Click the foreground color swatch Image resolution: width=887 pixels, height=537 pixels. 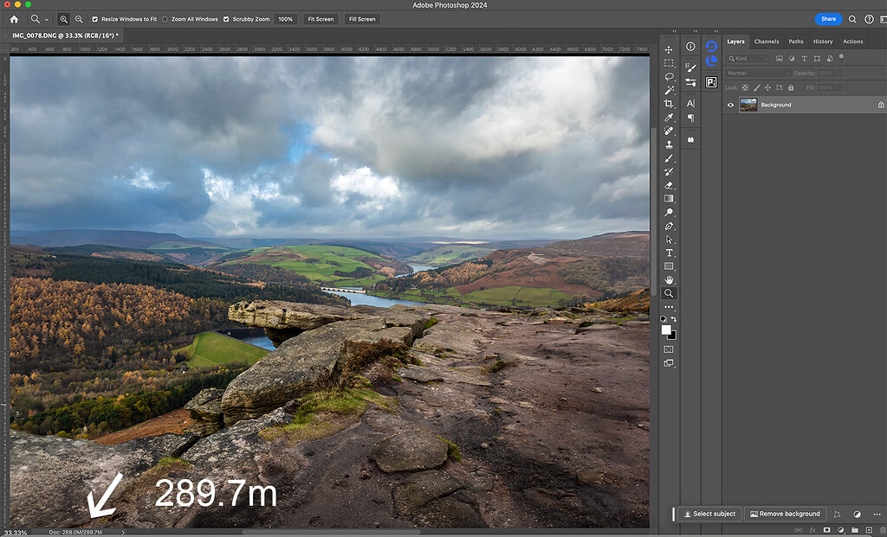pos(666,329)
